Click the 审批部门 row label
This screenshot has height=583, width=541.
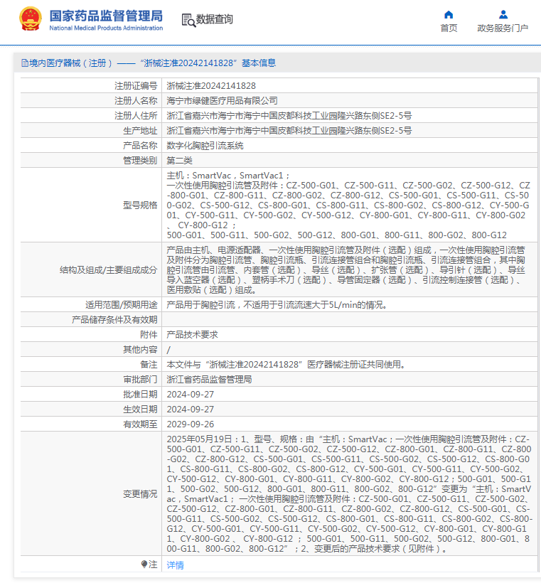click(x=140, y=379)
